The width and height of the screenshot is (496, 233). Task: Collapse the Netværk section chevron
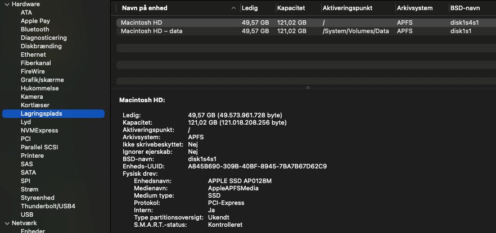pyautogui.click(x=7, y=223)
